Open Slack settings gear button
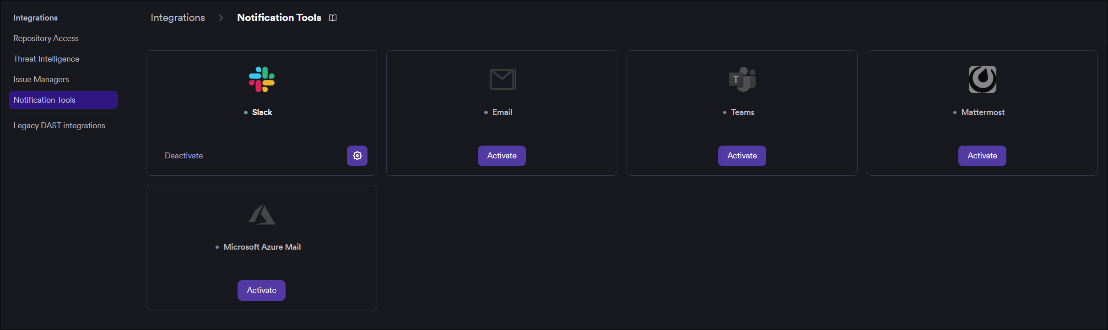This screenshot has height=330, width=1108. point(357,156)
